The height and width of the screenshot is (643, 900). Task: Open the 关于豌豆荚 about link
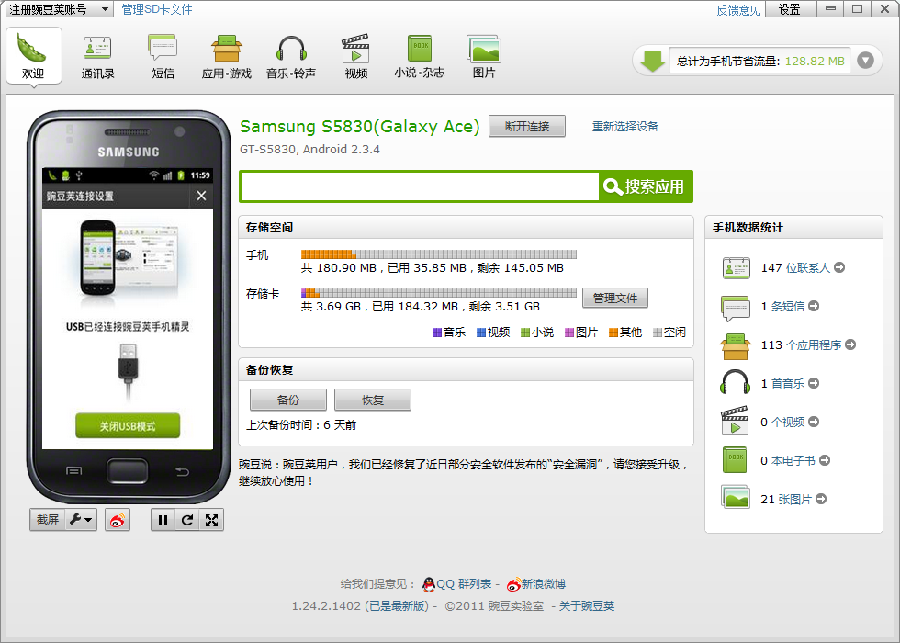586,605
